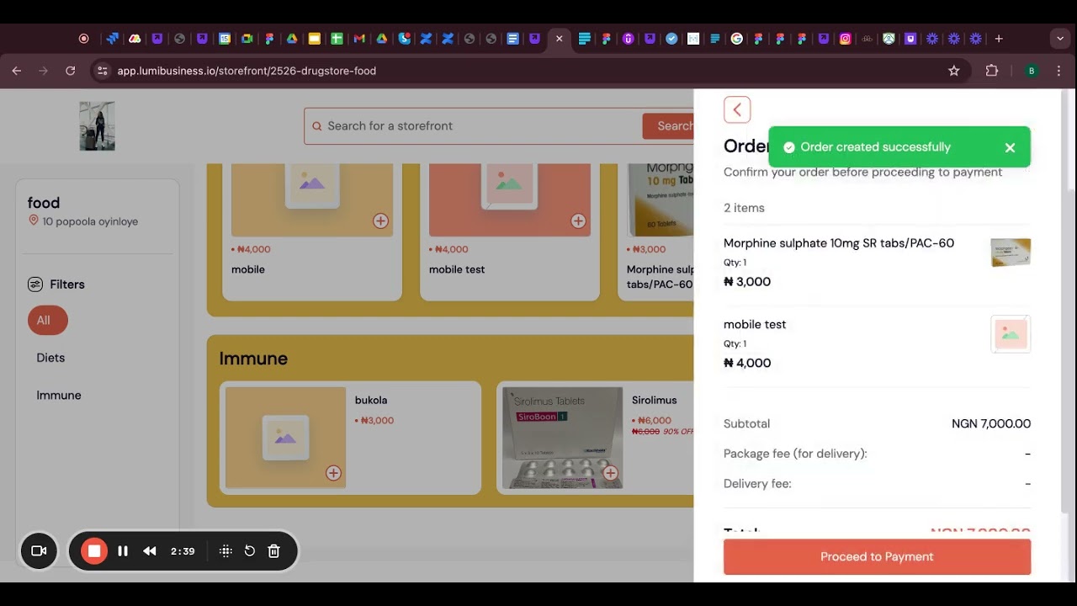Open the Chrome extensions menu

point(992,71)
